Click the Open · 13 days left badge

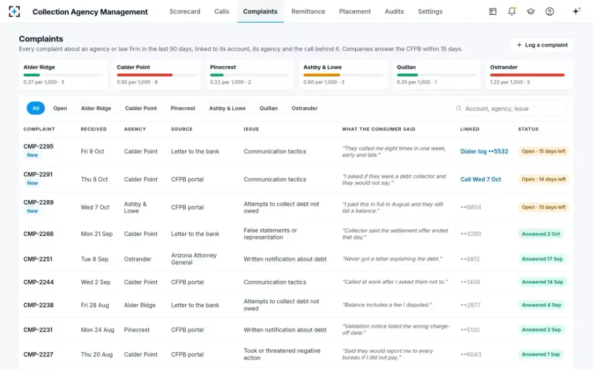[x=544, y=207]
